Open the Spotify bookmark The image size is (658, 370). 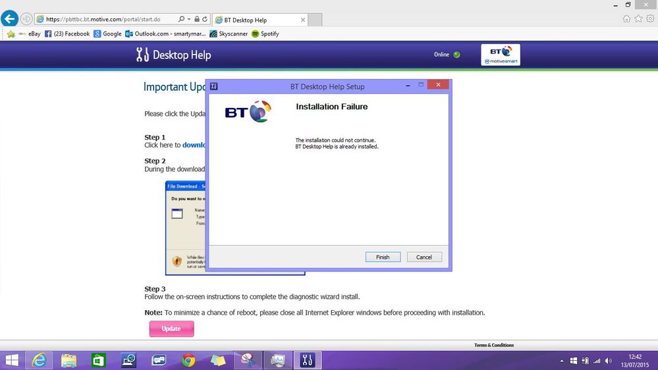(265, 34)
